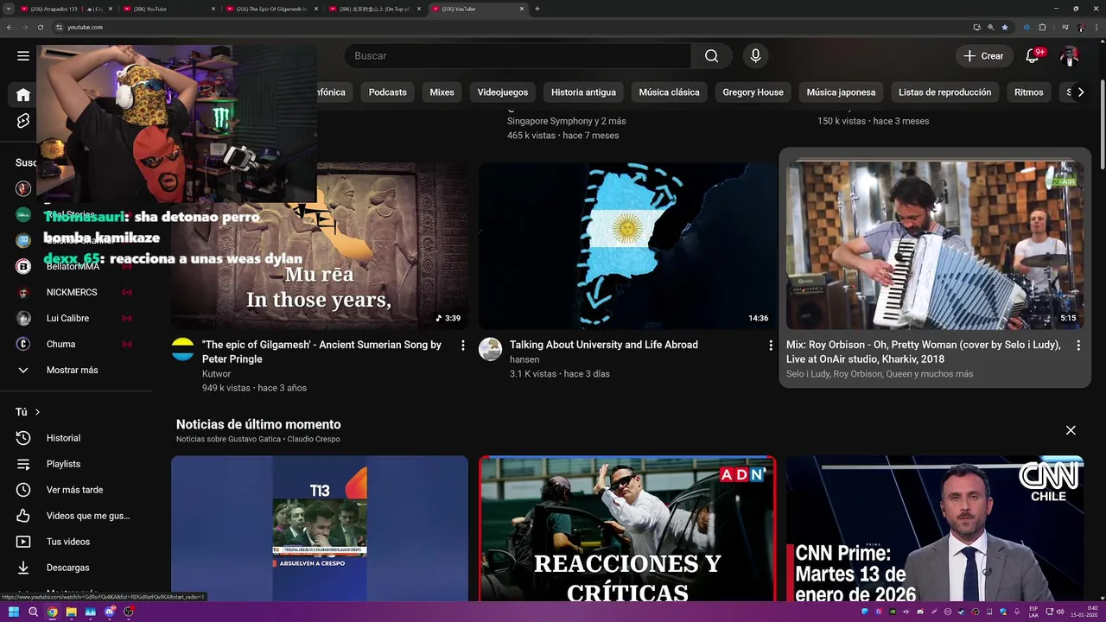Go to the Home sidebar icon

(23, 95)
